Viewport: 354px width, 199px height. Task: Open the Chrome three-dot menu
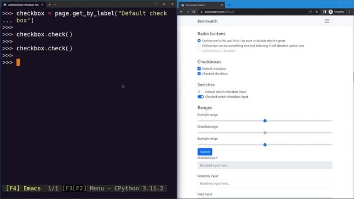click(350, 12)
